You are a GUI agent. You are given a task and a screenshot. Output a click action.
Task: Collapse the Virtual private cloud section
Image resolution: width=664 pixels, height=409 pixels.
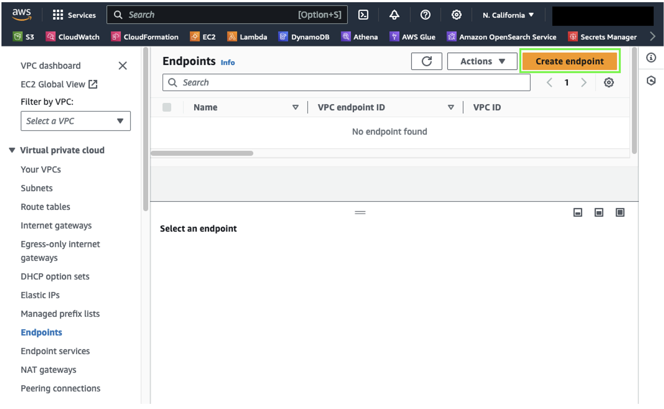[x=12, y=150]
